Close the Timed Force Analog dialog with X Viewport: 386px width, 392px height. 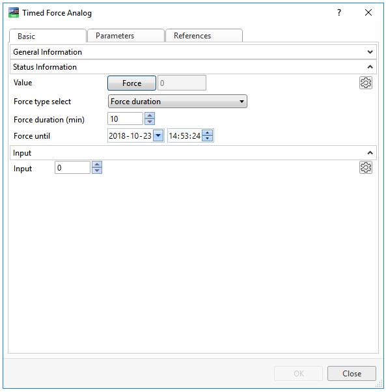click(368, 12)
